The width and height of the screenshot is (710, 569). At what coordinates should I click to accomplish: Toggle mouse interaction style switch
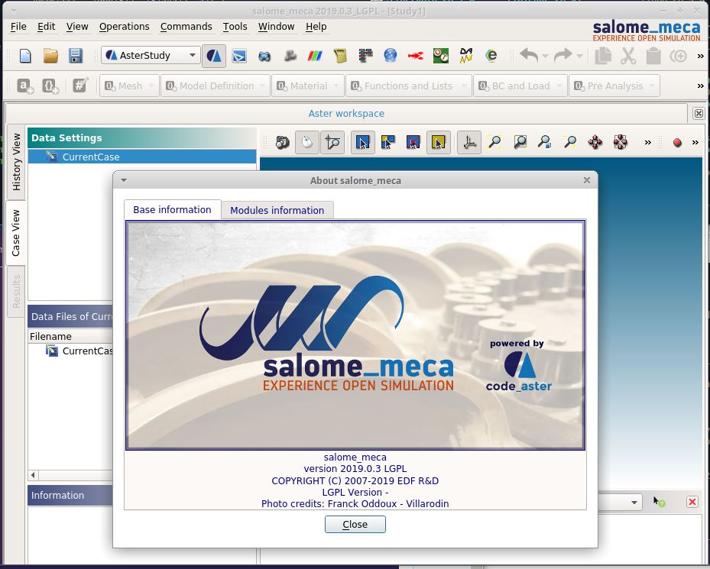(x=307, y=143)
